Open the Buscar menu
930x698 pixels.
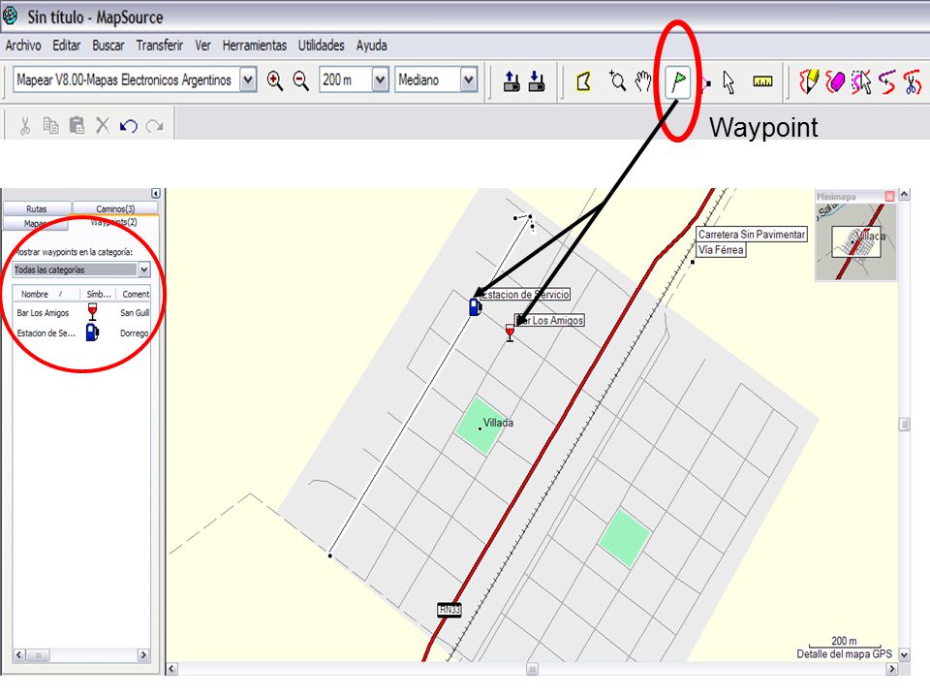tap(108, 46)
